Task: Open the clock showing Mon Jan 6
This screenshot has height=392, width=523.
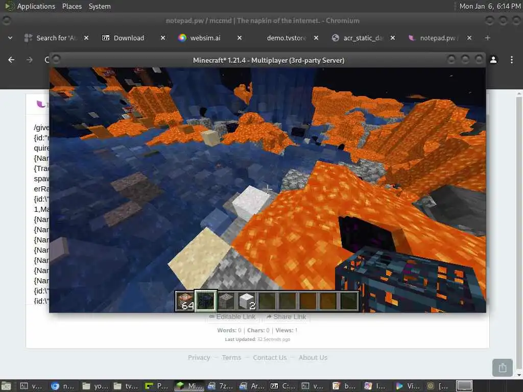Action: click(490, 6)
